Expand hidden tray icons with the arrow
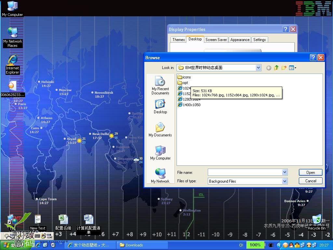Image resolution: width=333 pixels, height=250 pixels. [x=279, y=245]
